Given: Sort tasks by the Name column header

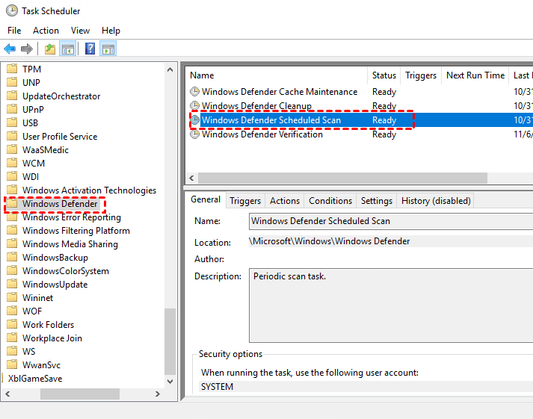Looking at the screenshot, I should tap(277, 75).
